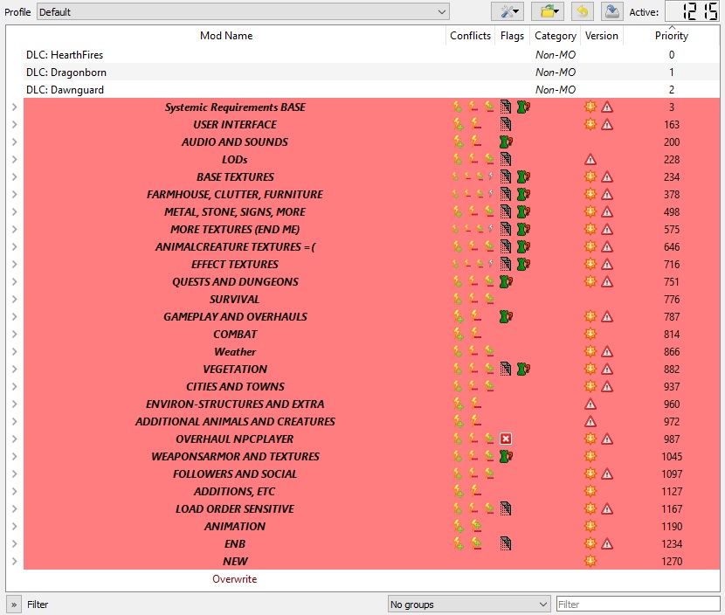Screen dimensions: 725x615
Task: Sort by Flags column header
Action: coord(512,36)
